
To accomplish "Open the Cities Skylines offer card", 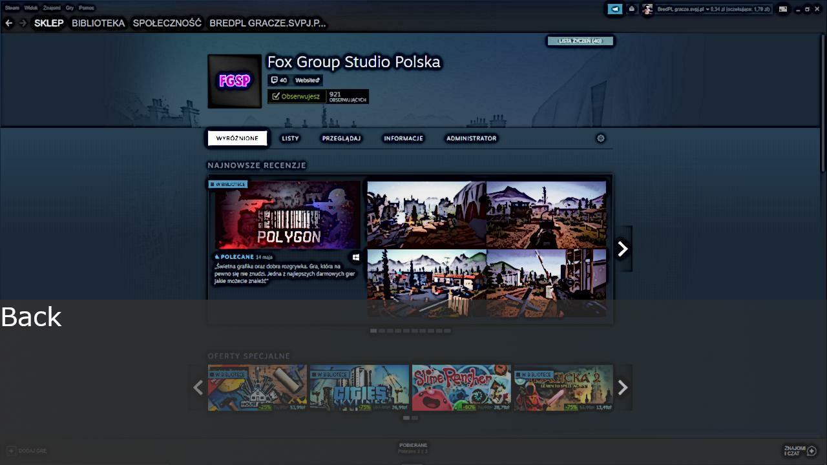I will pos(359,387).
